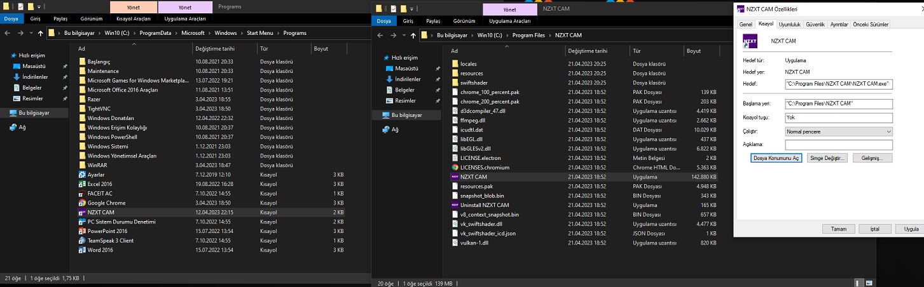Image resolution: width=924 pixels, height=287 pixels.
Task: Open Ağ in left window navigation pane
Action: (22, 127)
